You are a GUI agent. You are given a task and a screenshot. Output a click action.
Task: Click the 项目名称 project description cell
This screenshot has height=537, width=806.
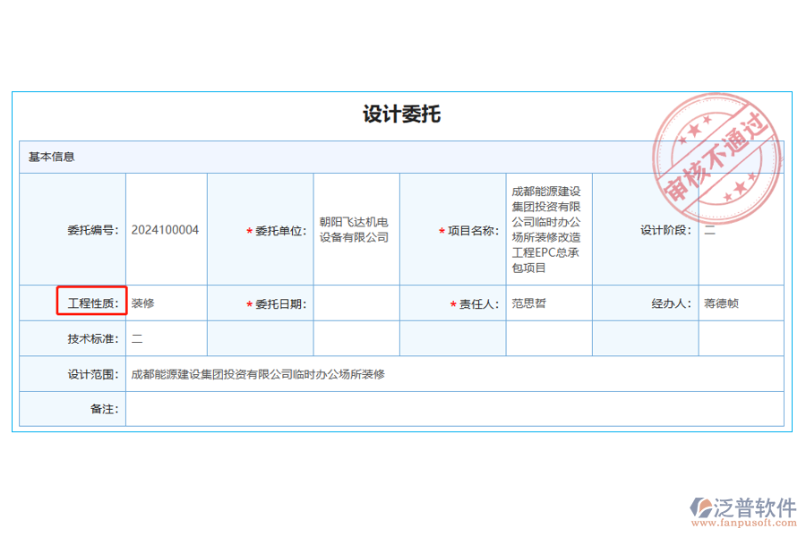click(x=547, y=229)
